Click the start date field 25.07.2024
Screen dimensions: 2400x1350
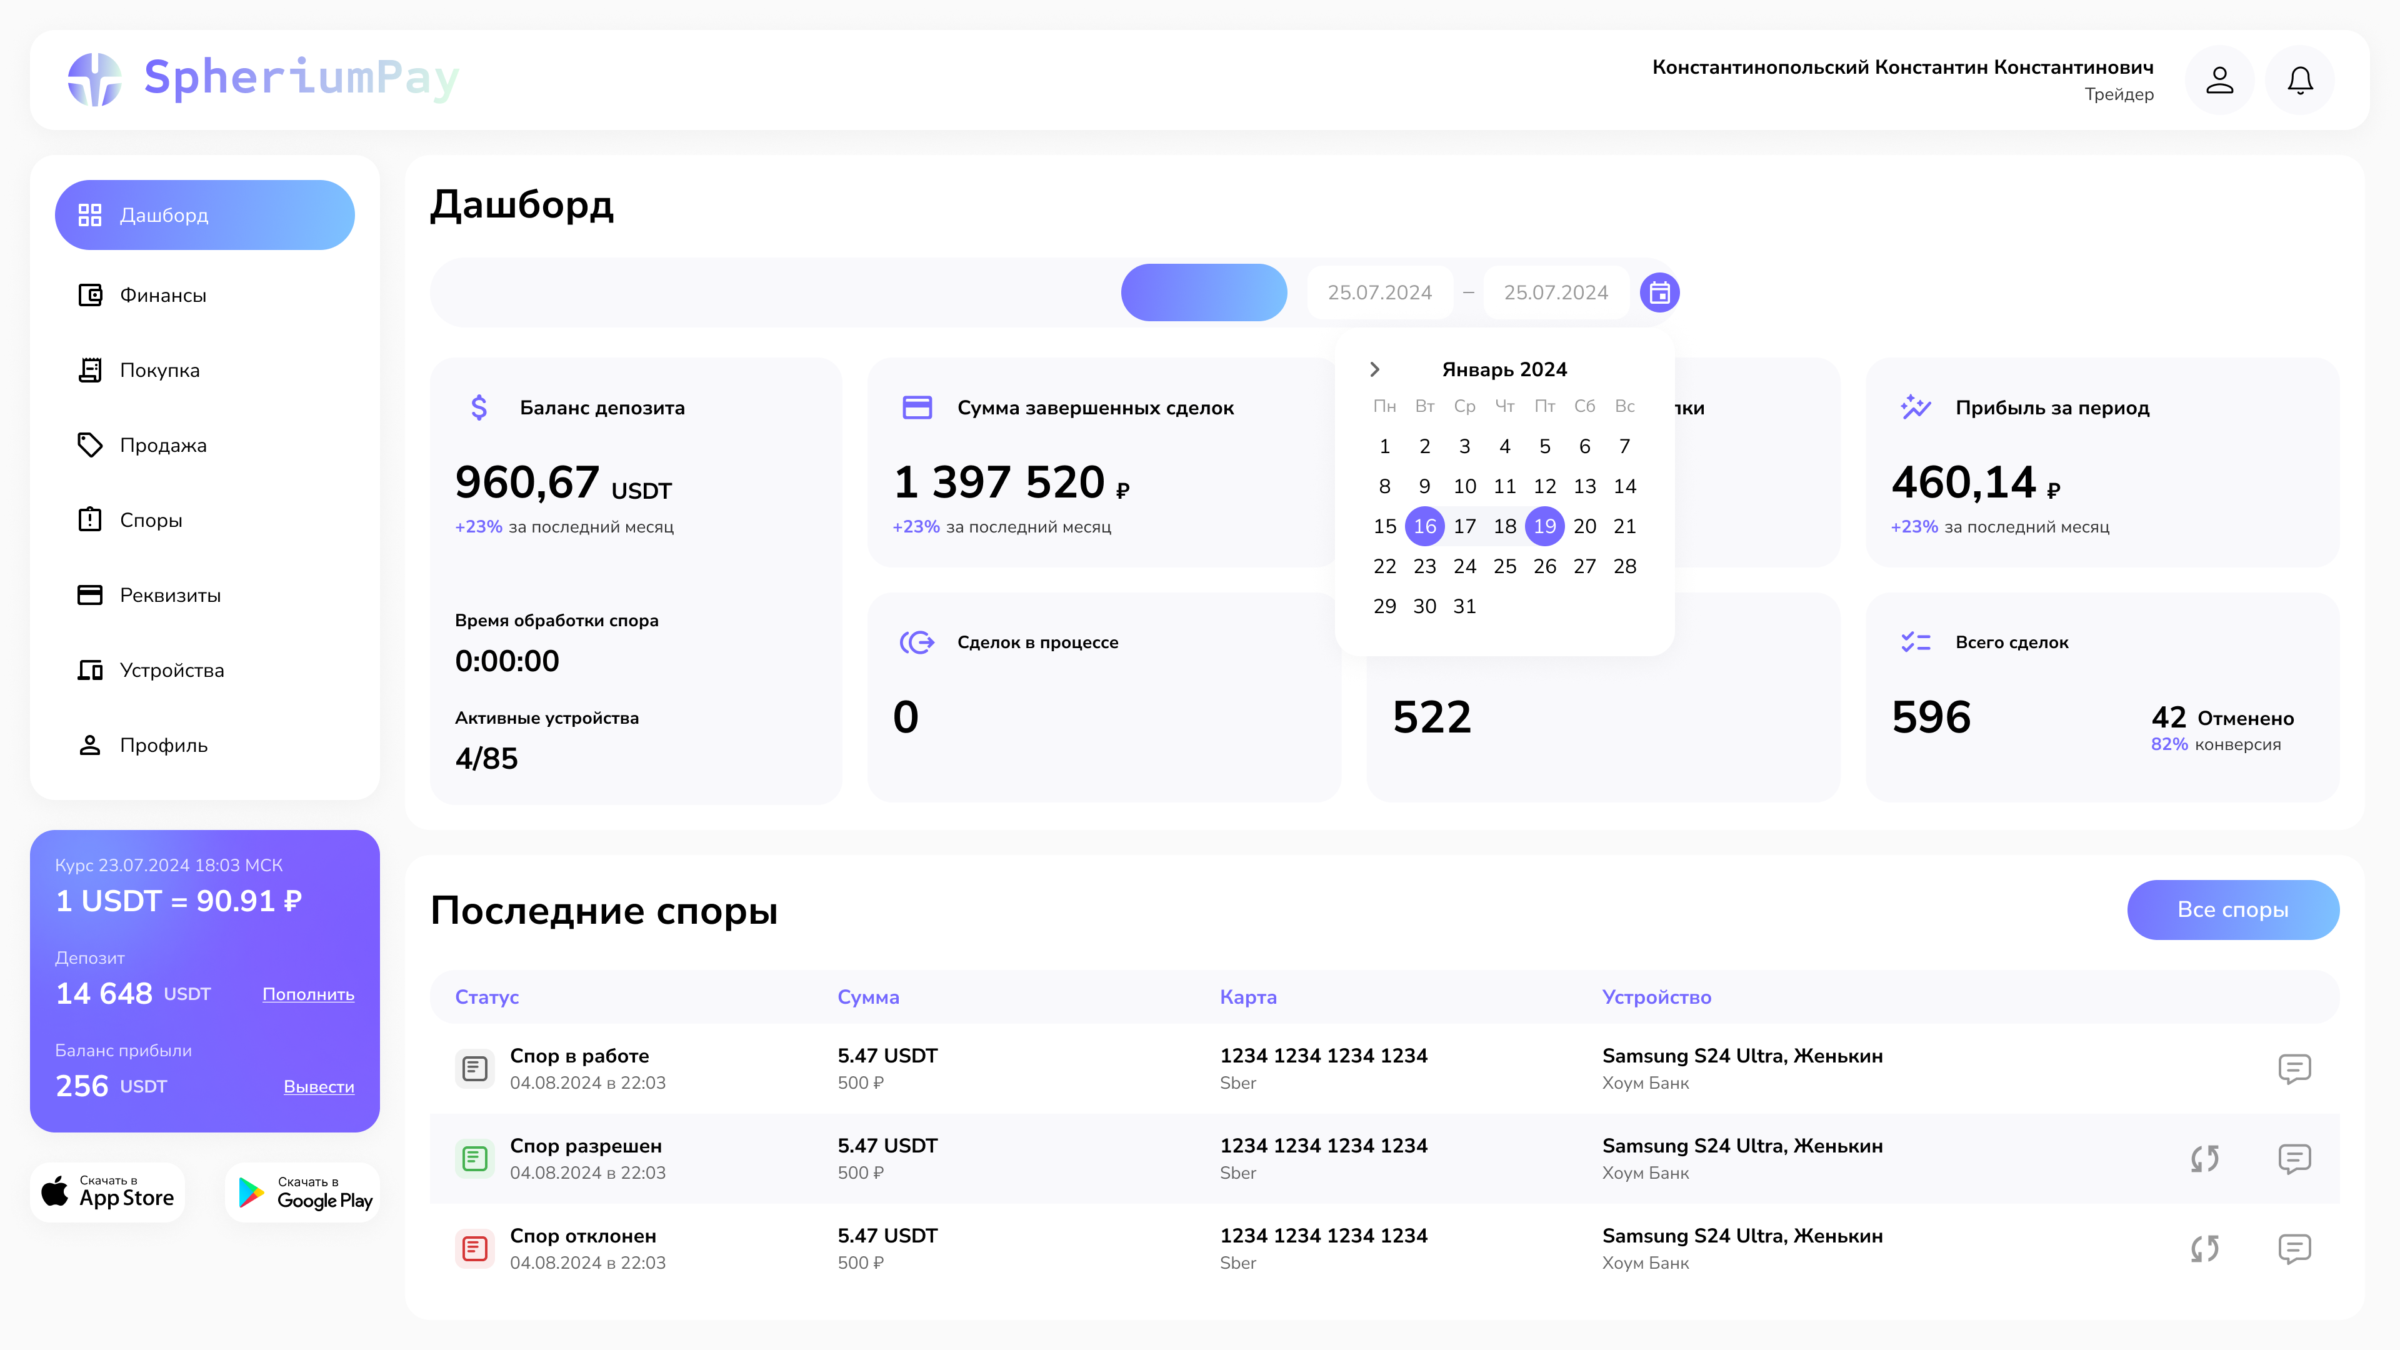(x=1379, y=292)
